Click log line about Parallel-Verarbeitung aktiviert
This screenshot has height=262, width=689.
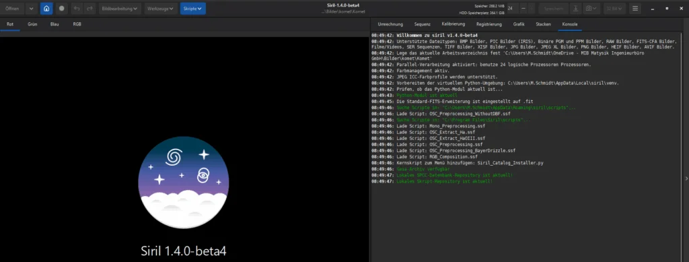(x=493, y=64)
